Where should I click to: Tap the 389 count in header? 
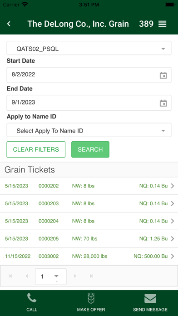(x=146, y=24)
